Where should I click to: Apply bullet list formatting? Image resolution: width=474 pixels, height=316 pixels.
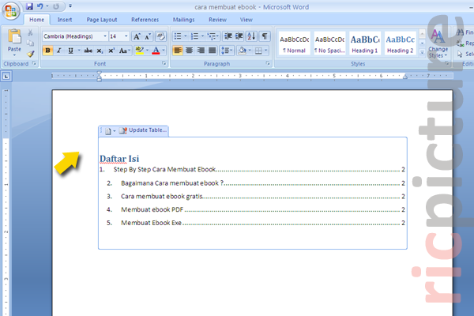[x=178, y=36]
